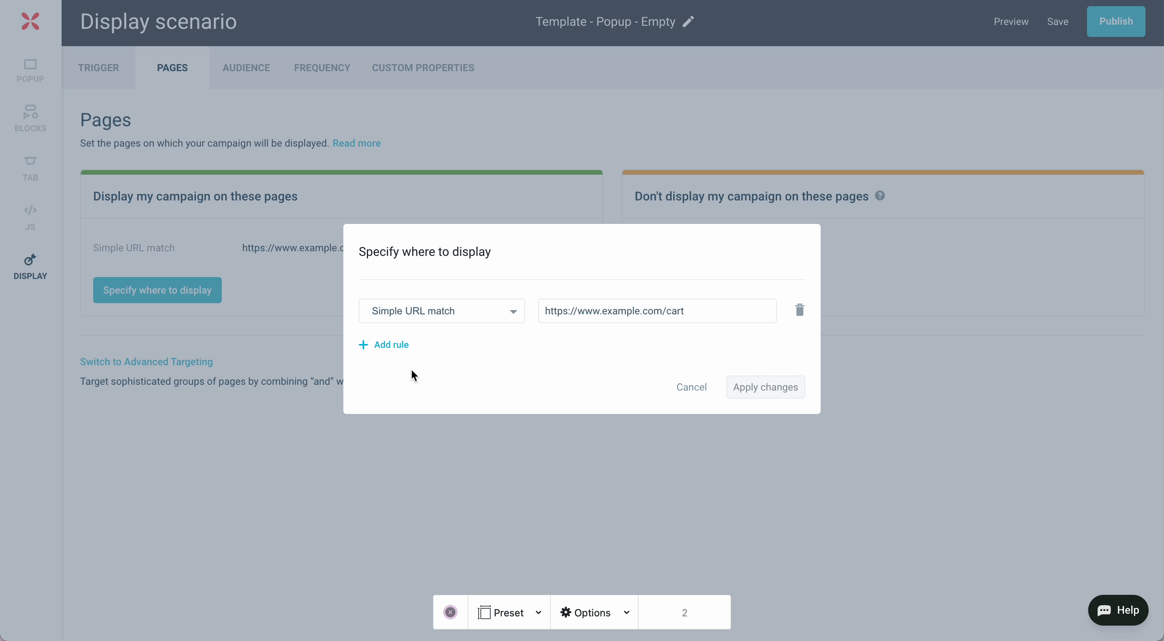The image size is (1164, 641).
Task: Switch to the Frequency tab
Action: [x=322, y=68]
